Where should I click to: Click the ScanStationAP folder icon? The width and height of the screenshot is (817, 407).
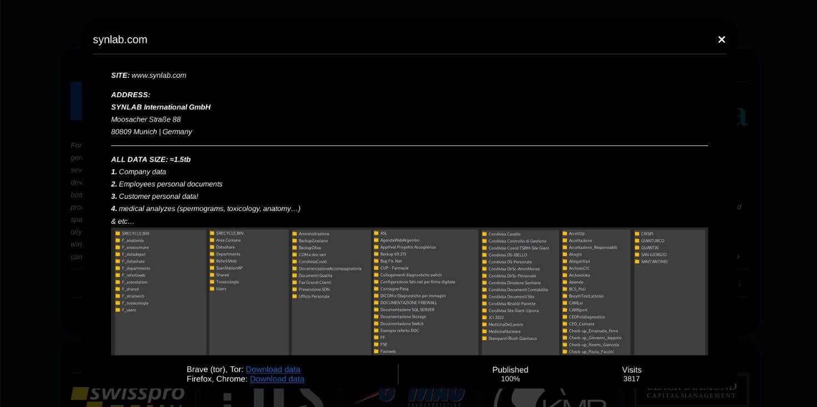(x=212, y=268)
